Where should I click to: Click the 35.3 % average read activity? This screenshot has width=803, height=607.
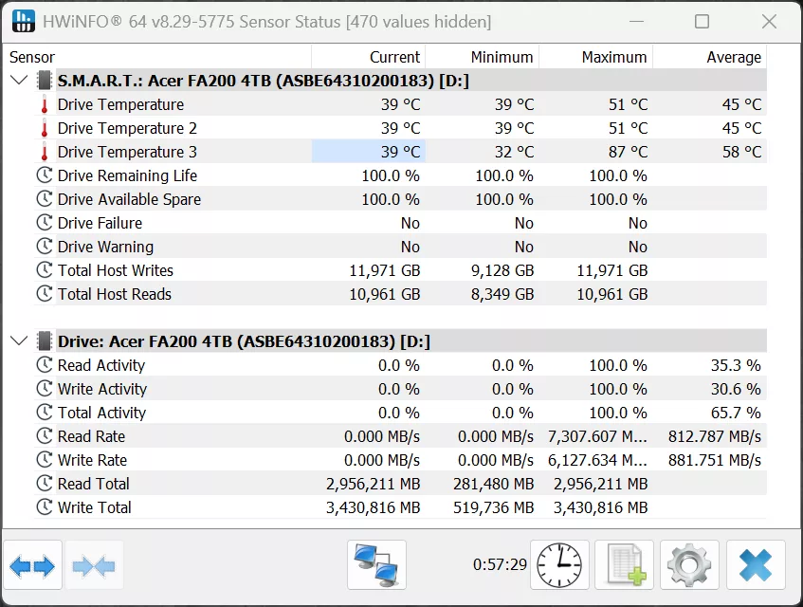point(736,365)
